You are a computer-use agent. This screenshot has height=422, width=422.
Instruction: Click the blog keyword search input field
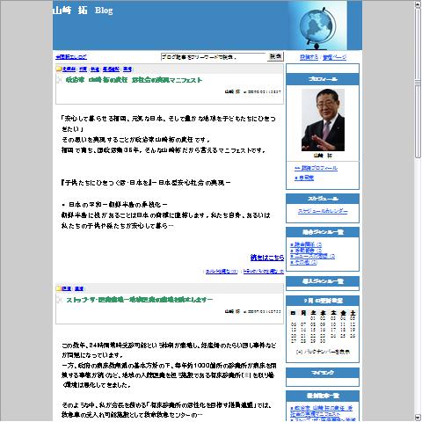[x=214, y=57]
